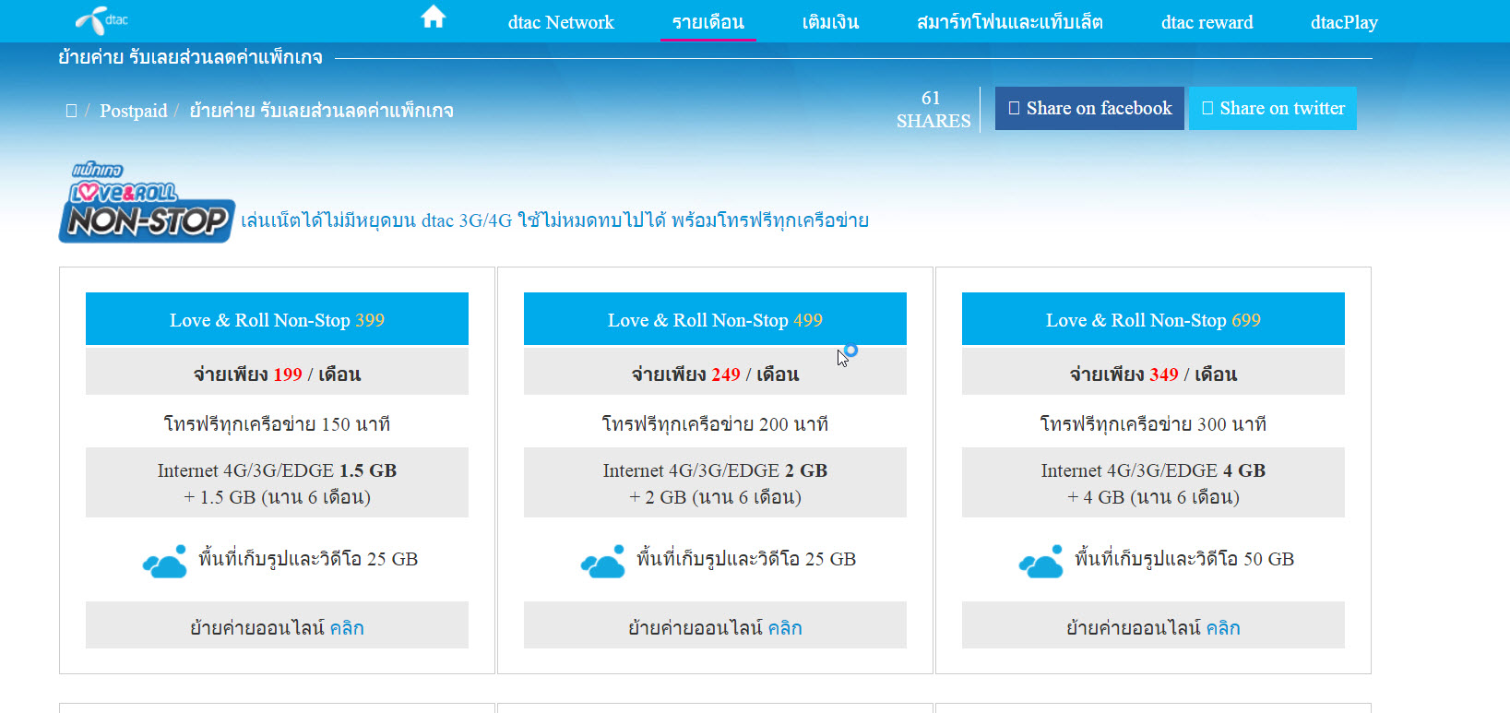Click the คลิก link for the 499 package
This screenshot has width=1510, height=713.
coord(785,627)
